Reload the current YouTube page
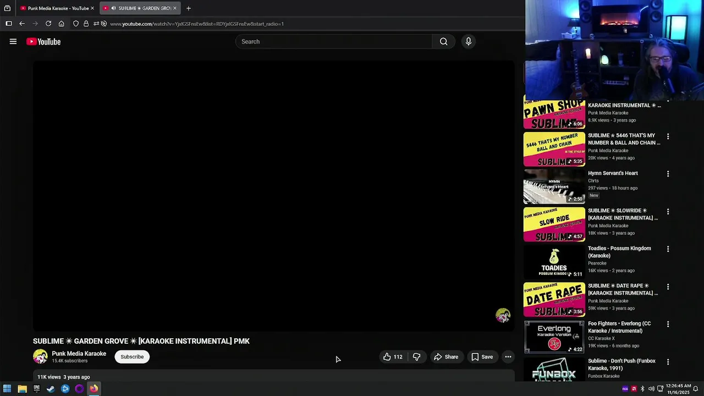 pos(48,24)
